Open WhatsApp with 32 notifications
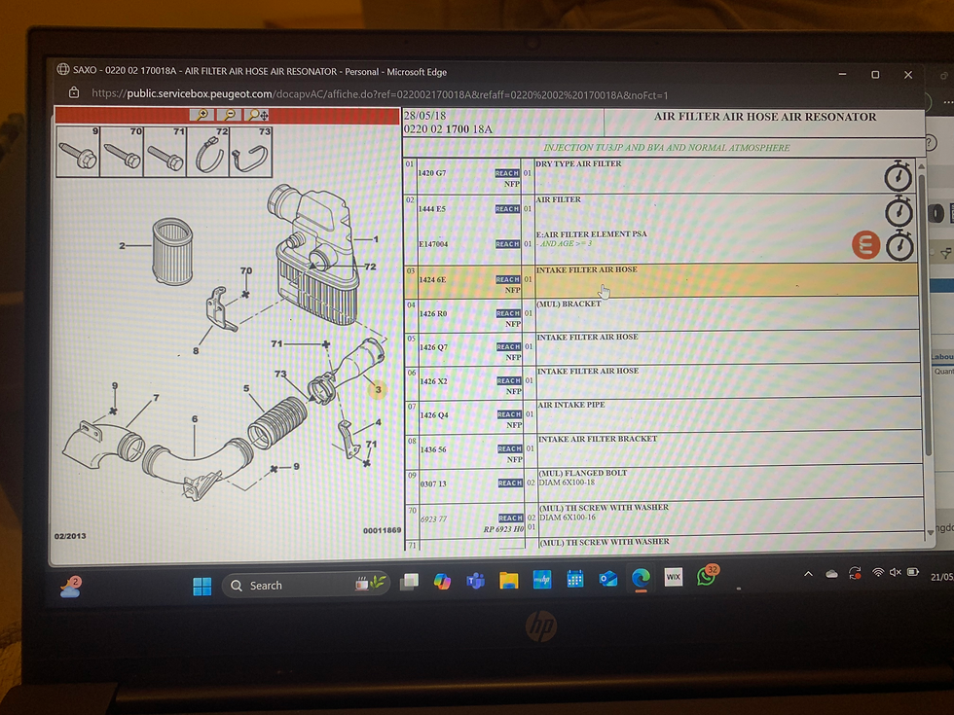Screen dimensions: 954x715 pyautogui.click(x=707, y=575)
